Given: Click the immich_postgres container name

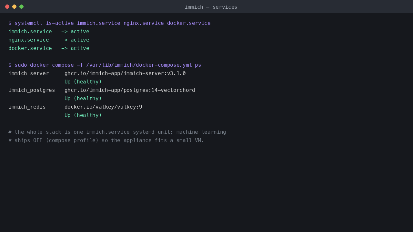Looking at the screenshot, I should pos(32,90).
